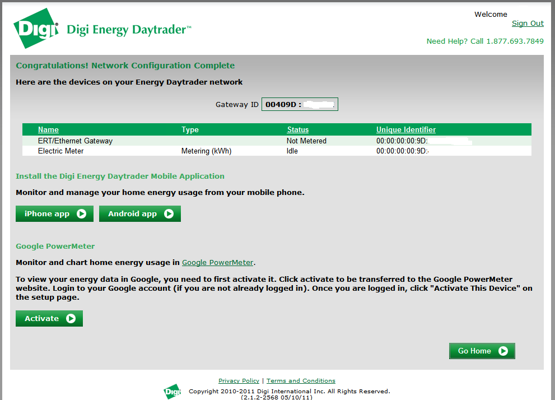This screenshot has width=555, height=400.
Task: Sign out of the account
Action: pos(528,24)
